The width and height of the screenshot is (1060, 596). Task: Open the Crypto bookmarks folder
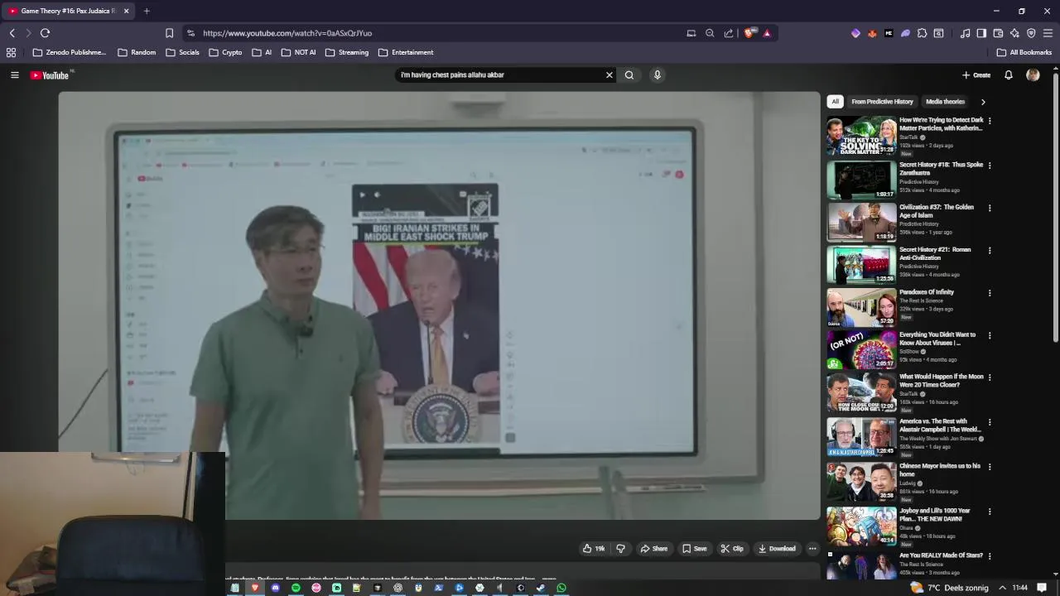coord(225,52)
